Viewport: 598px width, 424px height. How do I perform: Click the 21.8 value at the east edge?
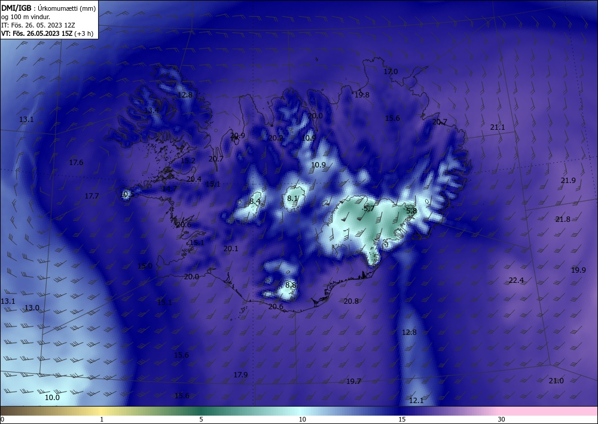point(563,219)
